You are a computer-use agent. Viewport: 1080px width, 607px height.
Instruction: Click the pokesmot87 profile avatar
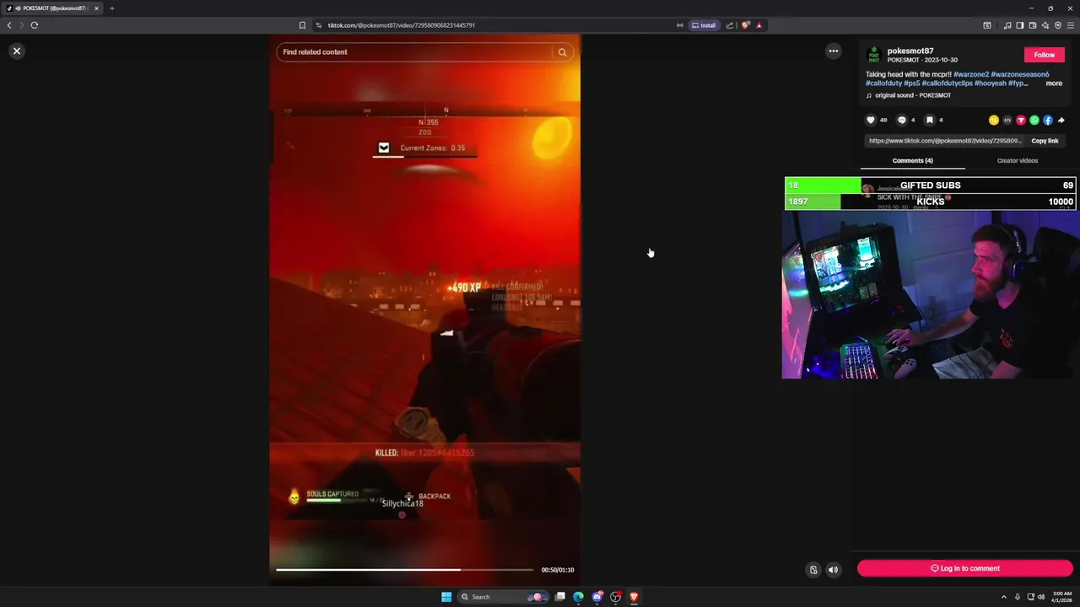click(x=874, y=55)
